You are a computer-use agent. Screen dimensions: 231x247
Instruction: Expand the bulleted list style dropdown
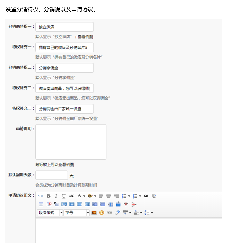(129, 196)
